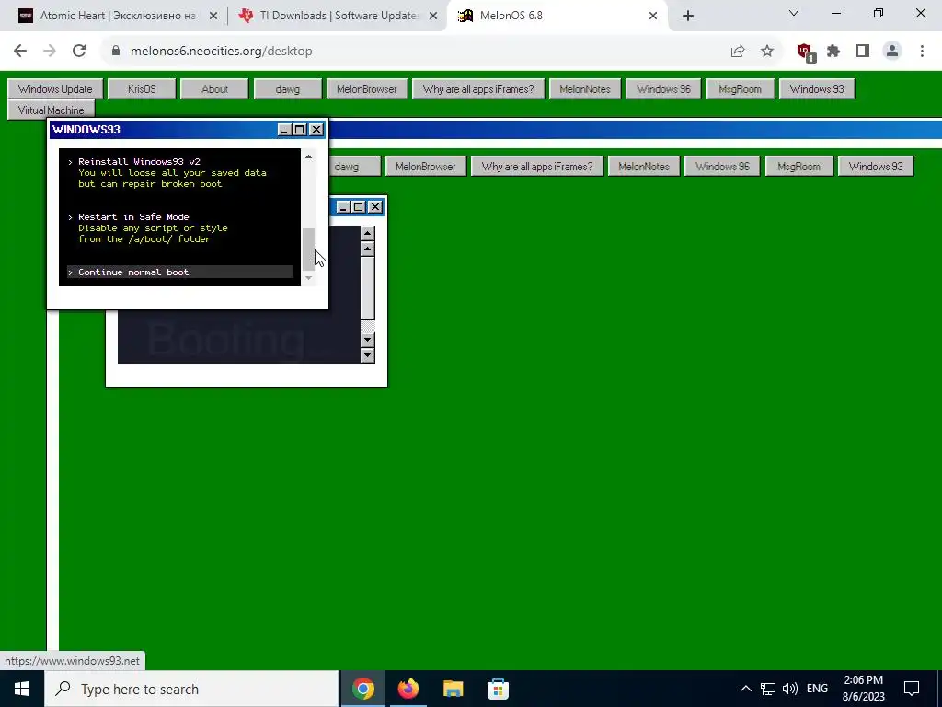Share this page icon

(738, 52)
